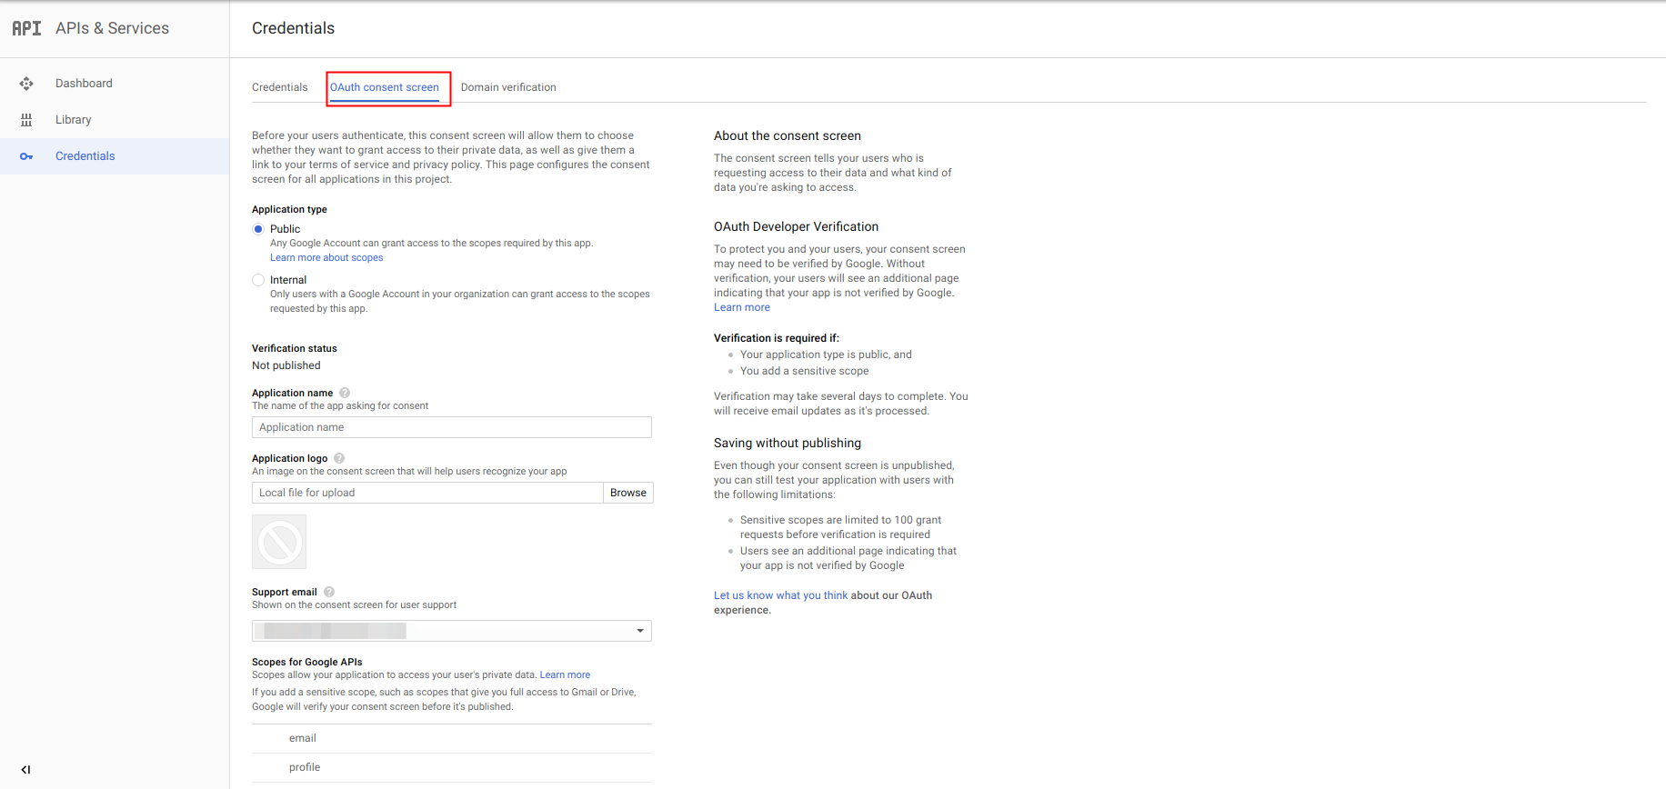Open Learn more under OAuth Developer Verification

click(x=742, y=307)
